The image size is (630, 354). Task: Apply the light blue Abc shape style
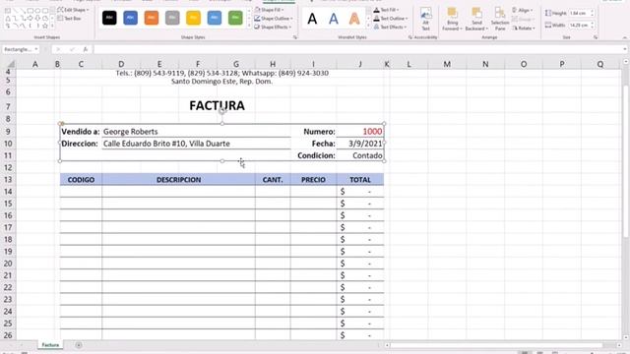pyautogui.click(x=215, y=18)
